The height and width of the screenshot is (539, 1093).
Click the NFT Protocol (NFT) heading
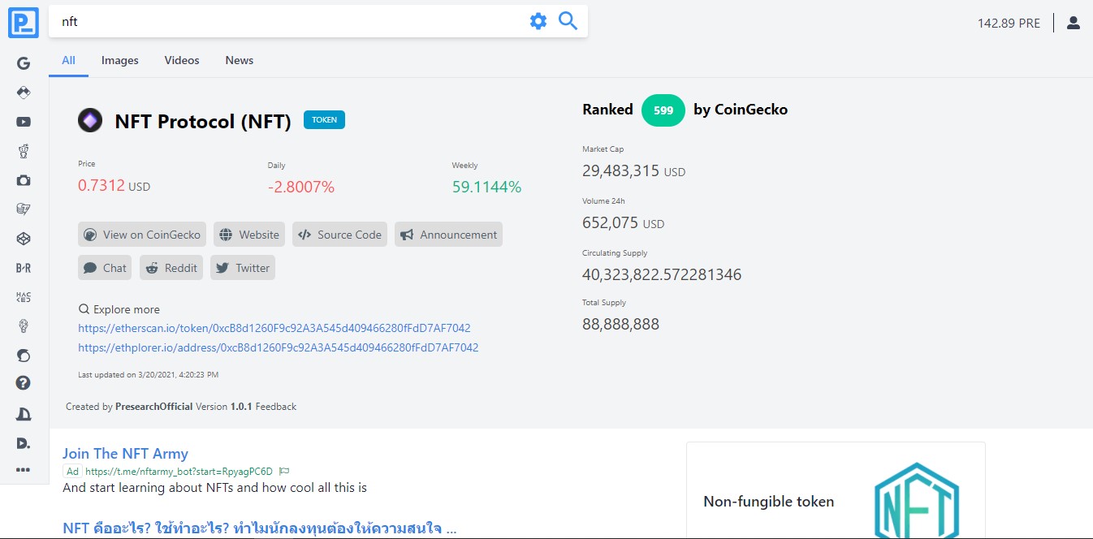pos(203,122)
